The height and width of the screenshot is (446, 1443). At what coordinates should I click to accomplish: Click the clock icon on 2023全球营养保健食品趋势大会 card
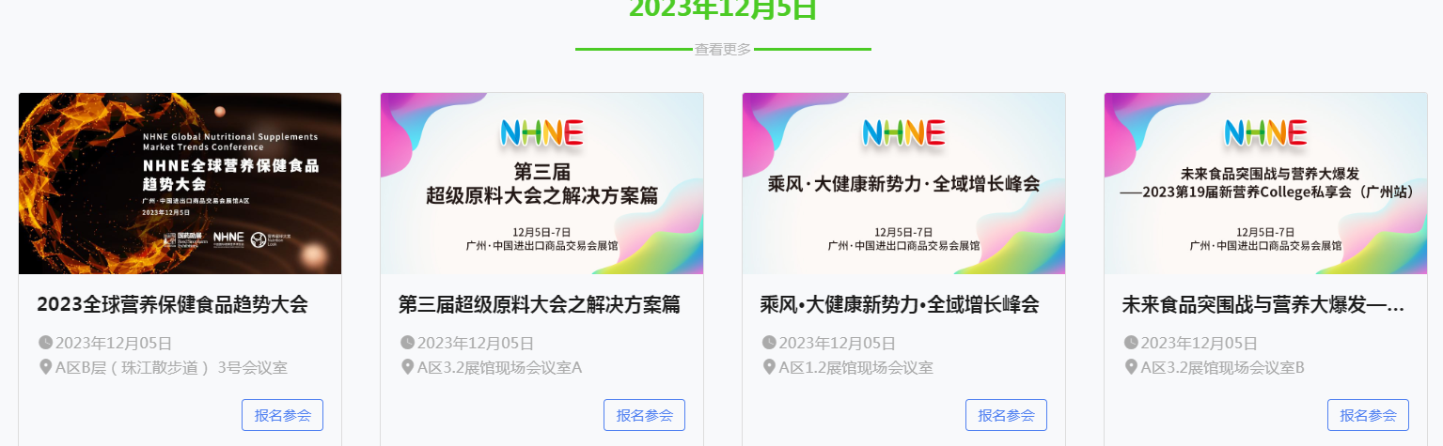point(45,343)
